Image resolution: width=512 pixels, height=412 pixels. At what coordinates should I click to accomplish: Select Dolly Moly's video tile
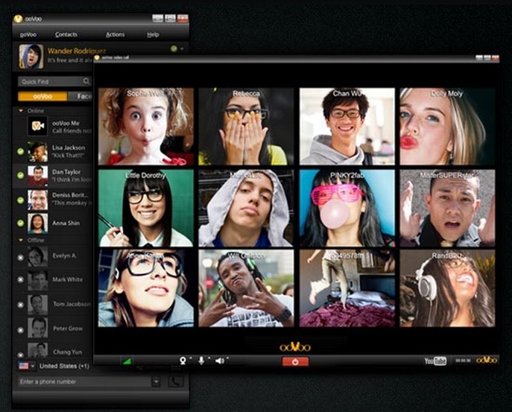pyautogui.click(x=447, y=127)
